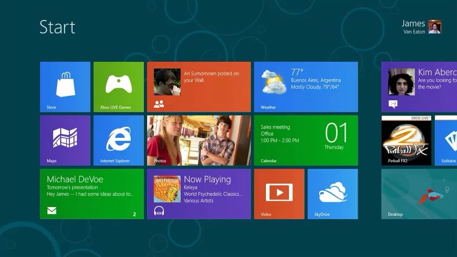Screen dimensions: 457x257
Task: Open the Weather tile for Buenos Aires
Action: (306, 87)
